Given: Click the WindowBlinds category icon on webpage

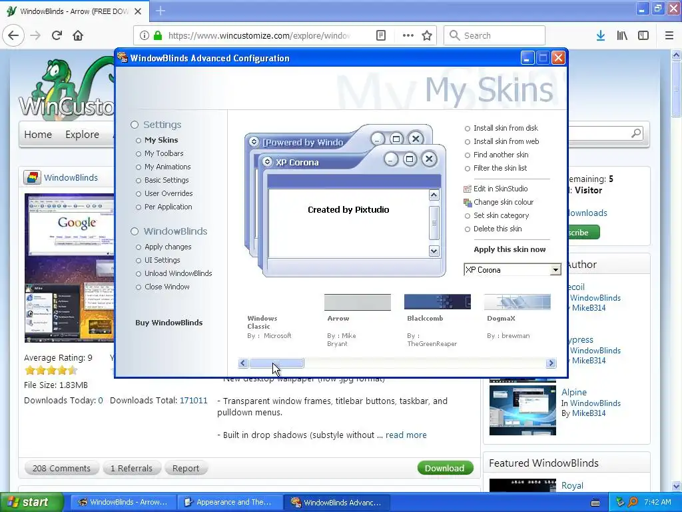Looking at the screenshot, I should tap(32, 177).
